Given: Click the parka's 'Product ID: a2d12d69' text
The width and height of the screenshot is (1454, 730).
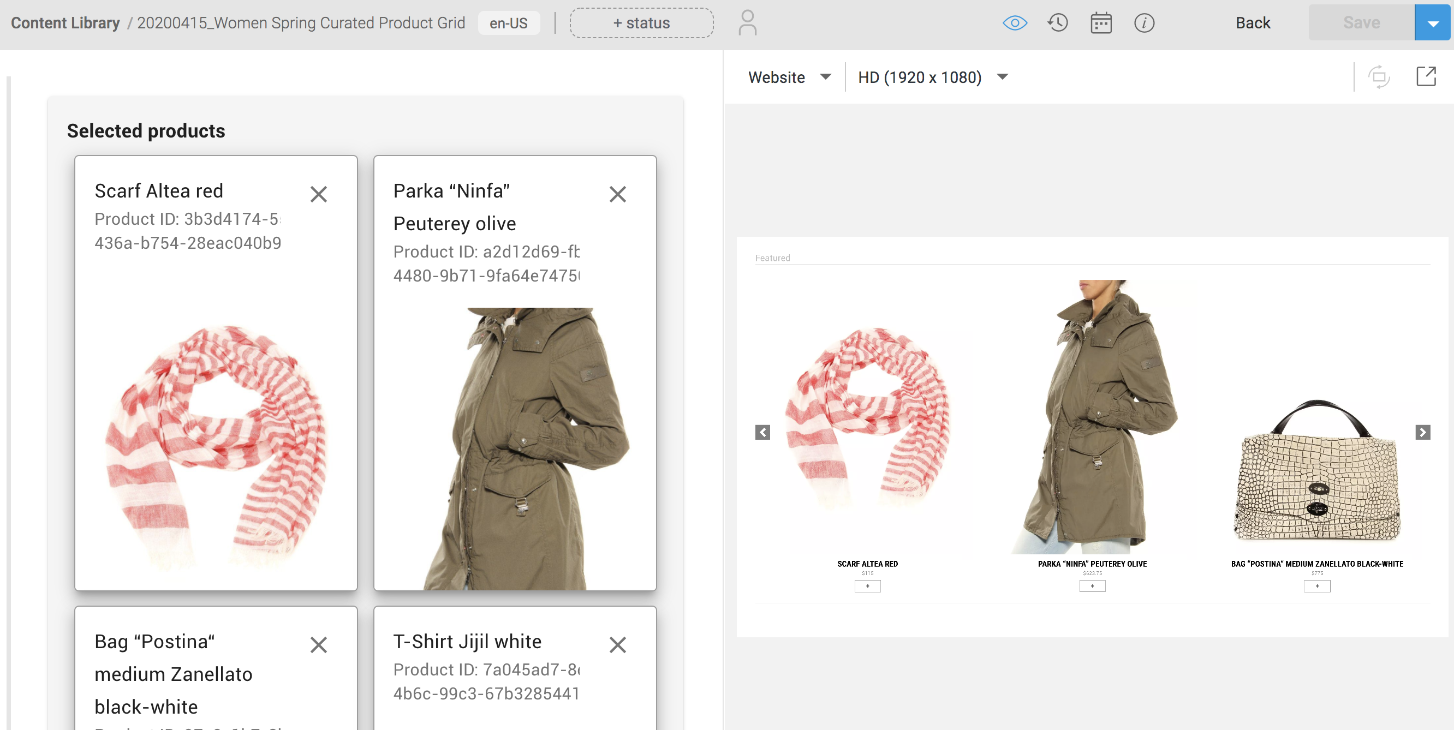Looking at the screenshot, I should (486, 264).
